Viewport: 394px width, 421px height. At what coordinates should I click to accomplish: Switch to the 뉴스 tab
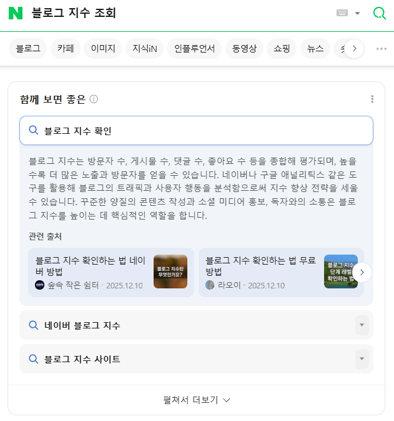tap(315, 49)
